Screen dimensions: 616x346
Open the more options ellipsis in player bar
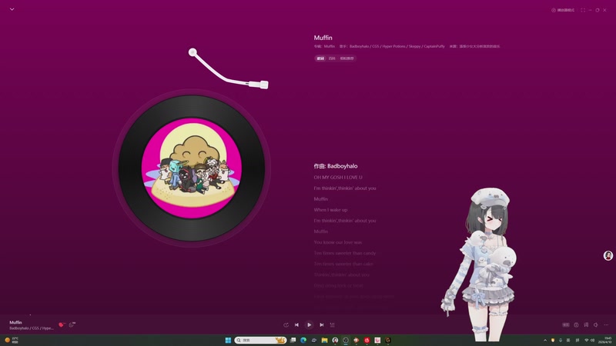click(x=606, y=324)
